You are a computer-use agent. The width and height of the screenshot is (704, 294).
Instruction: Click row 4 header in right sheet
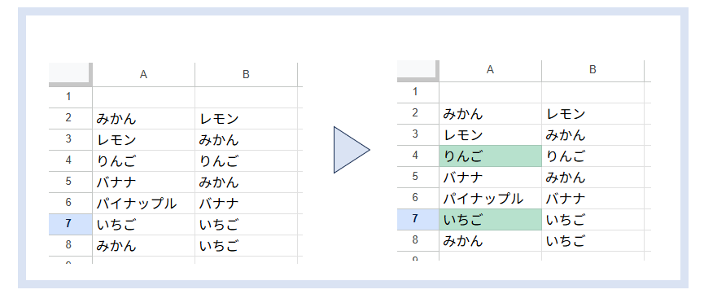[x=418, y=156]
